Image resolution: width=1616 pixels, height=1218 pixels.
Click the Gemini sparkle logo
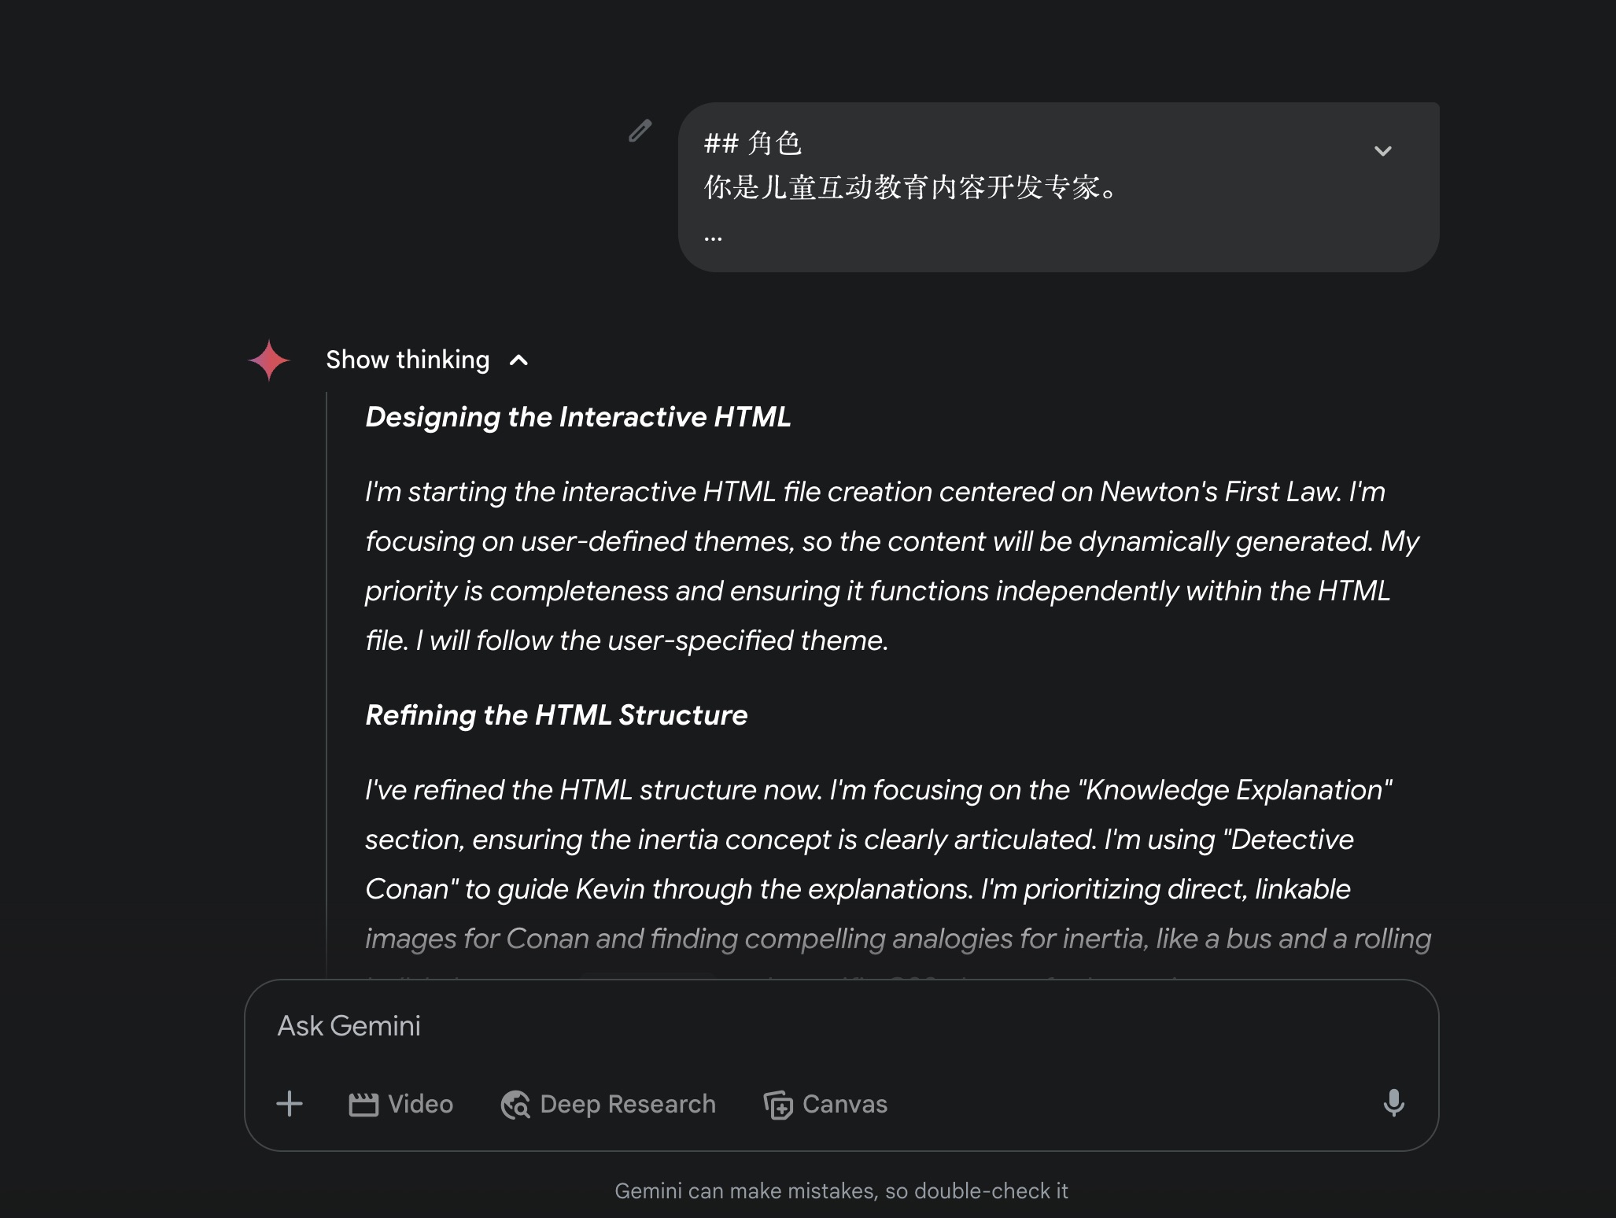269,360
